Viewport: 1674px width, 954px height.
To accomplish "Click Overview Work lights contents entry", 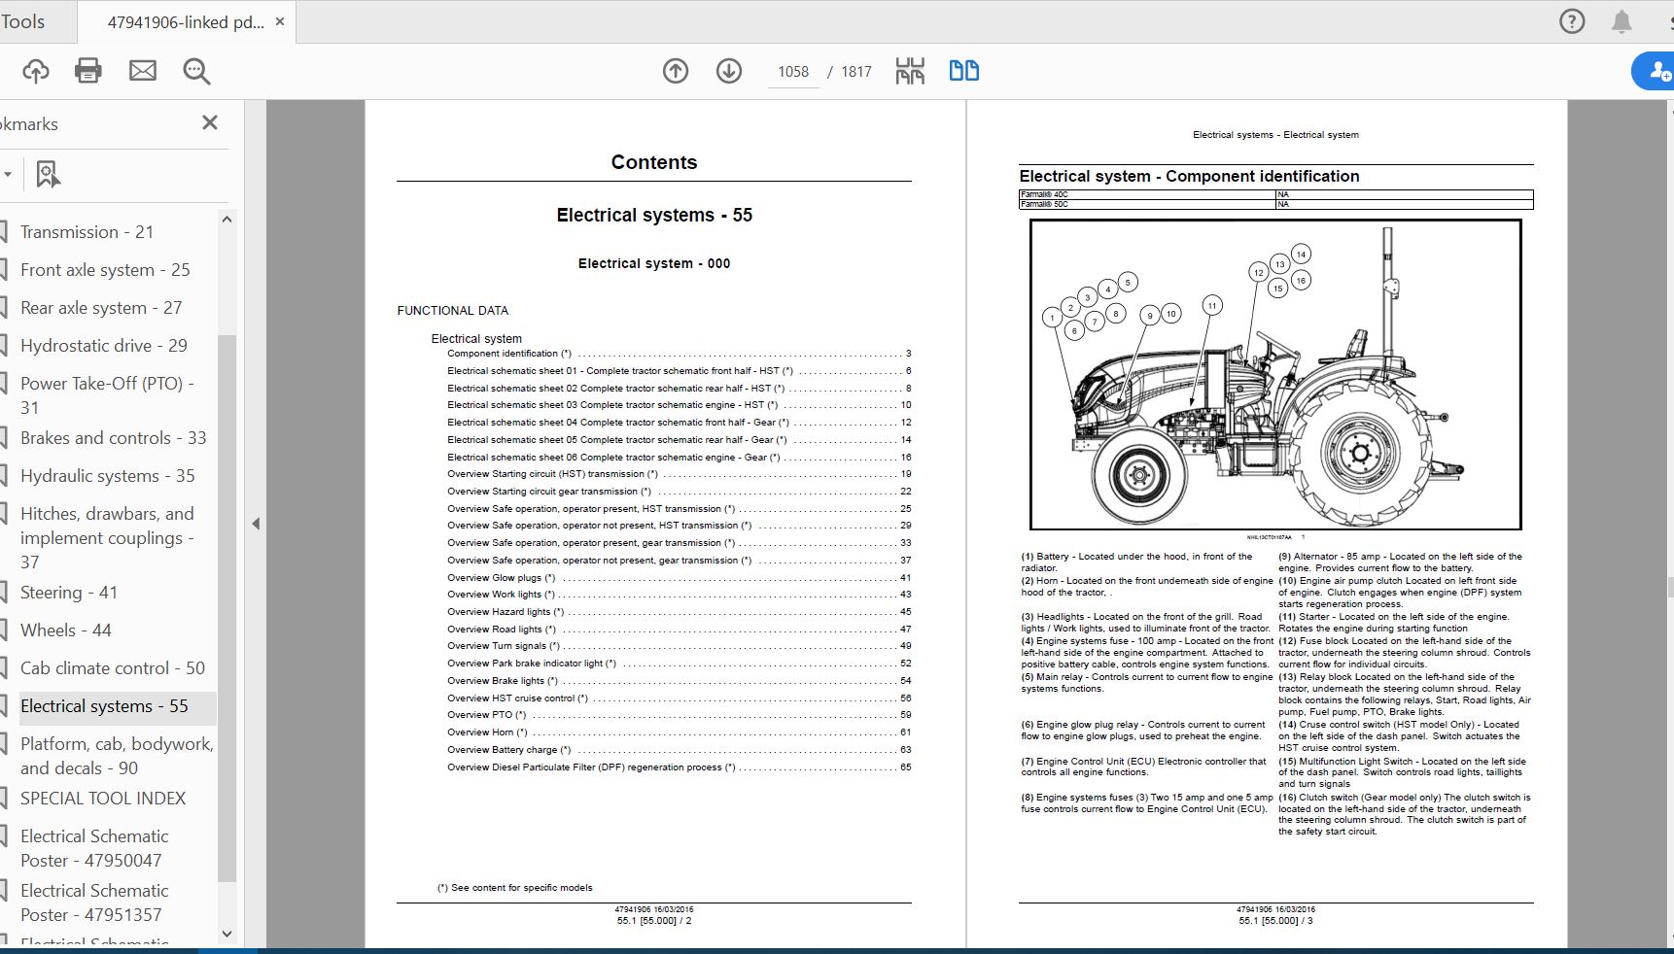I will (x=679, y=595).
